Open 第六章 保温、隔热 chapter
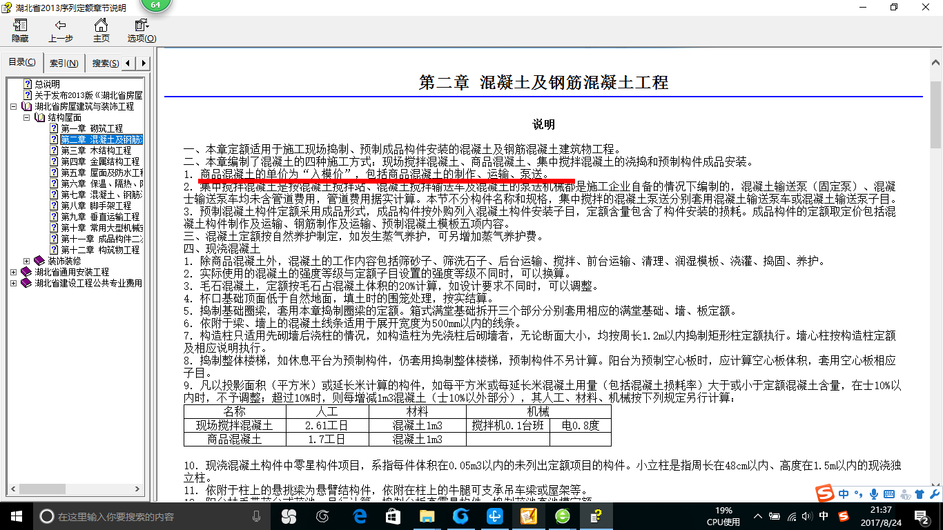 tap(101, 184)
